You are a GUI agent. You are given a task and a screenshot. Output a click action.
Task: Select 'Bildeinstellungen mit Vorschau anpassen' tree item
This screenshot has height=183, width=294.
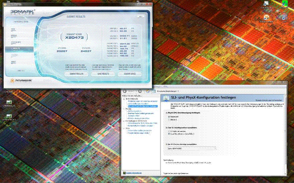pyautogui.click(x=143, y=101)
